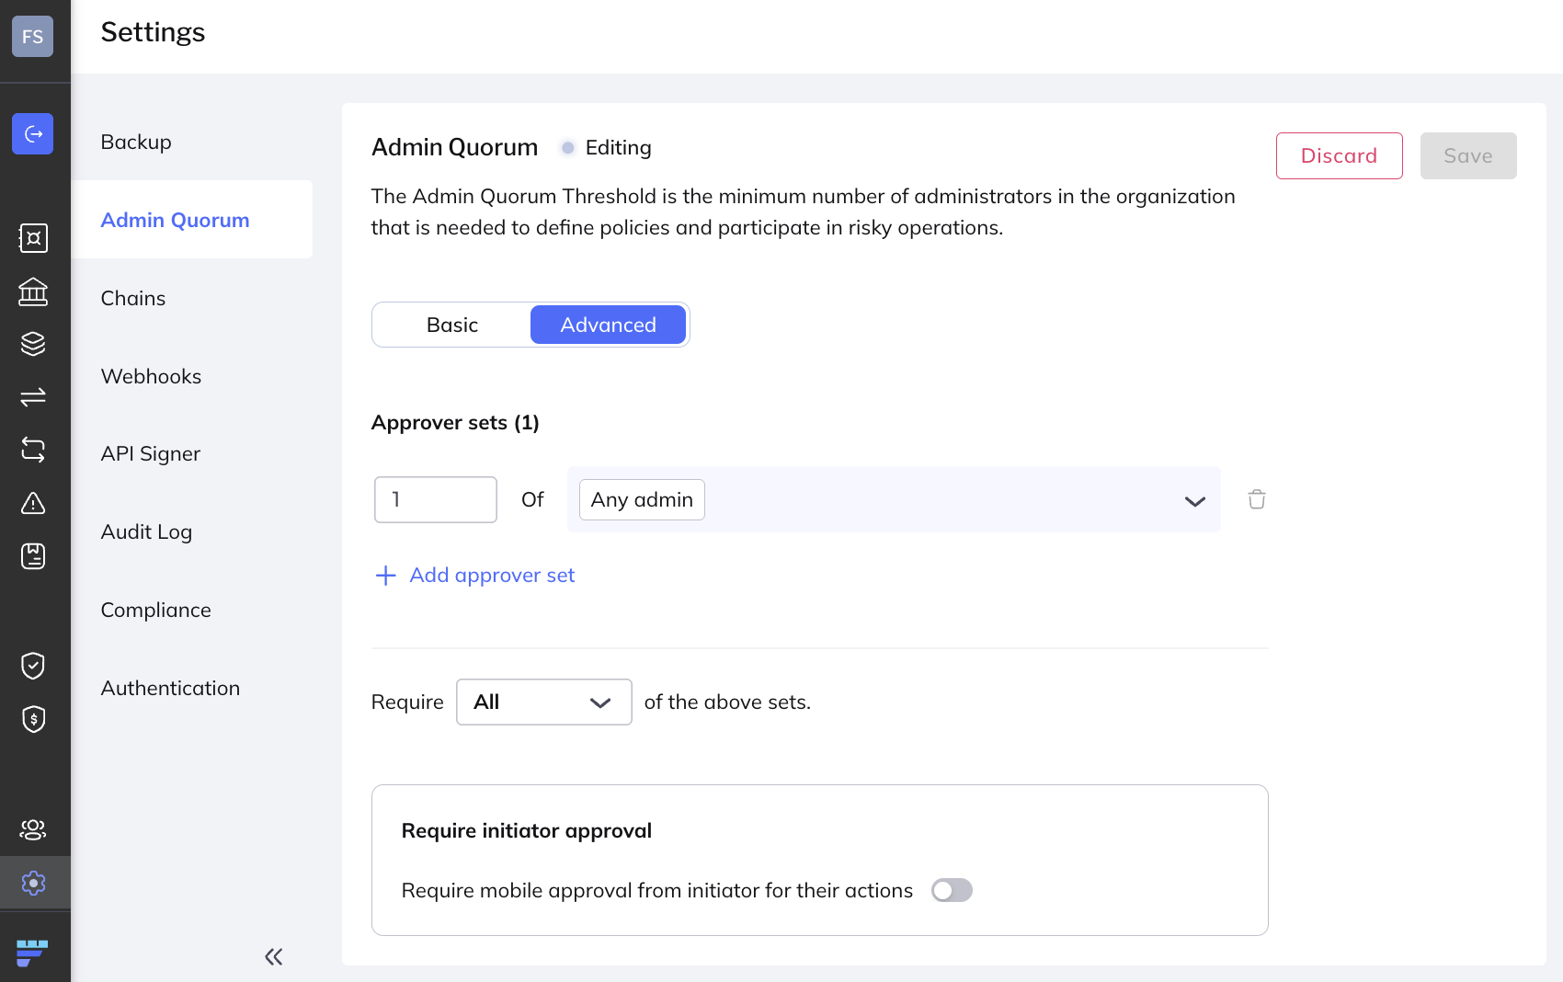Image resolution: width=1563 pixels, height=982 pixels.
Task: Open the Webhooks settings section
Action: click(151, 376)
